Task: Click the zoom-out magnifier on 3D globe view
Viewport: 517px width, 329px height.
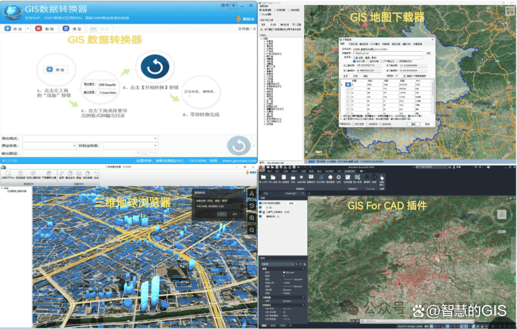Action: [x=252, y=230]
